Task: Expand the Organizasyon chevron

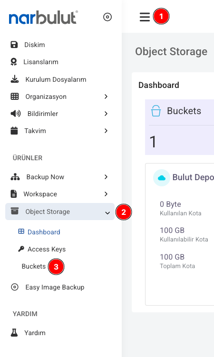Action: [x=106, y=96]
